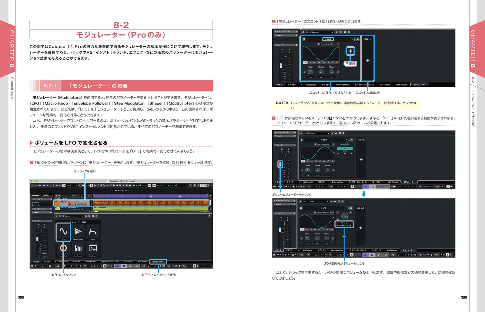Image resolution: width=485 pixels, height=312 pixels.
Task: Enable record on the 01 132 Drums track
Action: [69, 204]
